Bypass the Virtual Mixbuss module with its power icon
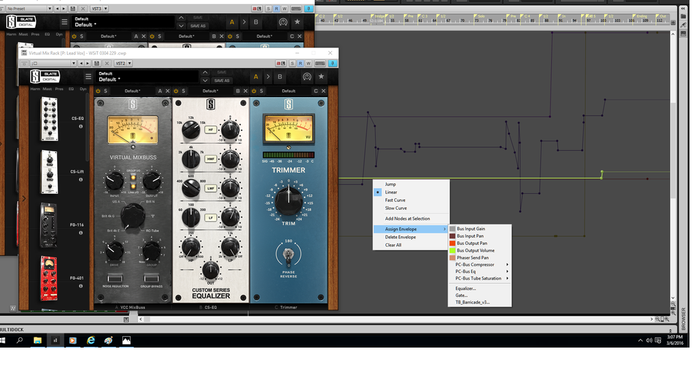This screenshot has width=696, height=391. coord(98,91)
